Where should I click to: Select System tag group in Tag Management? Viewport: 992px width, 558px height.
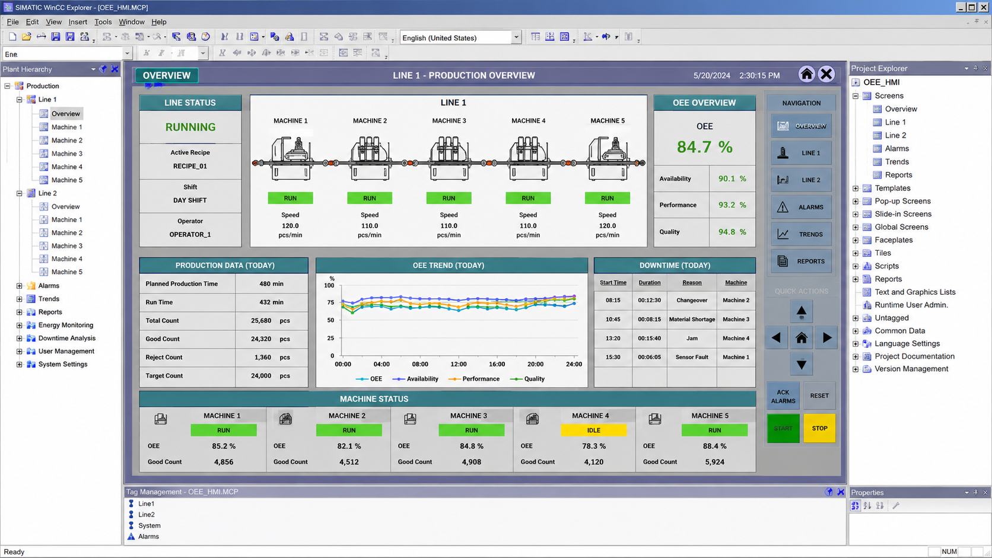pyautogui.click(x=149, y=526)
